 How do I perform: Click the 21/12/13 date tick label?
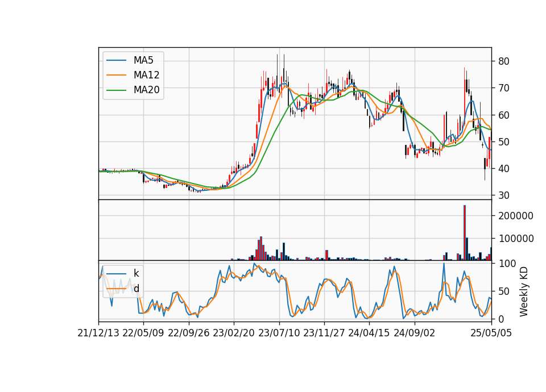(98, 333)
